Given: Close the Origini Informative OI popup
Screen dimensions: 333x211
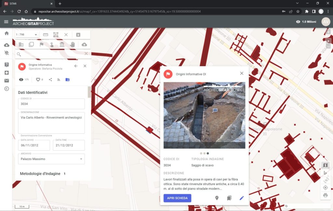Looking at the screenshot, I should click(242, 73).
